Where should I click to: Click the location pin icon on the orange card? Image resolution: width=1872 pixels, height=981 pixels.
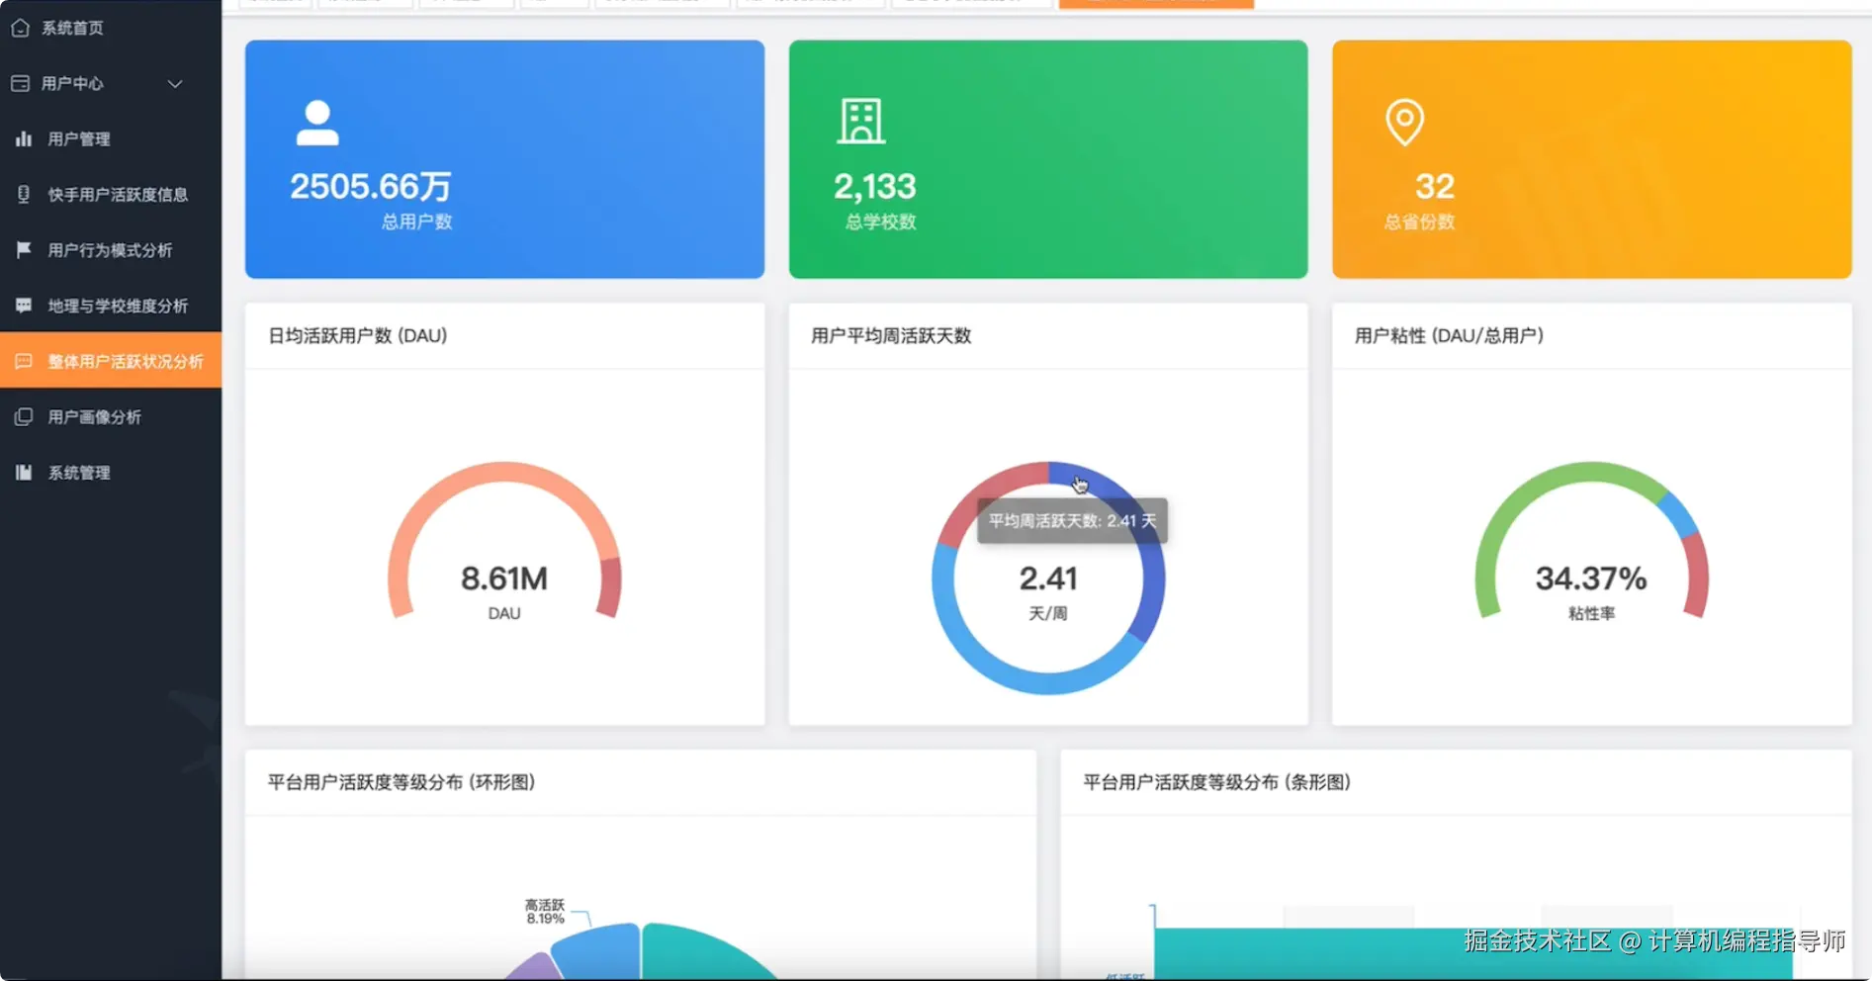click(x=1405, y=121)
